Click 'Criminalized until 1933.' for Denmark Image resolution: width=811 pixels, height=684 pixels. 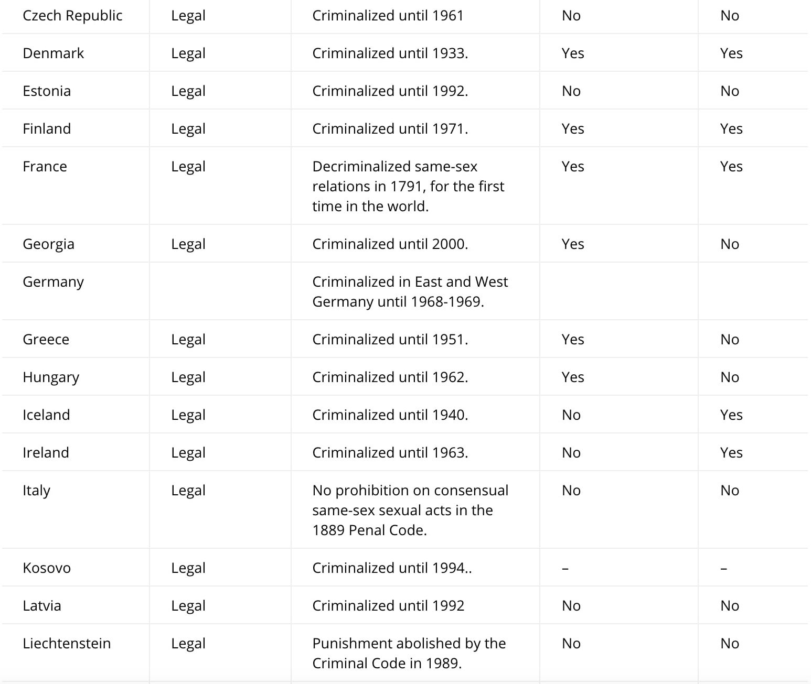coord(390,53)
